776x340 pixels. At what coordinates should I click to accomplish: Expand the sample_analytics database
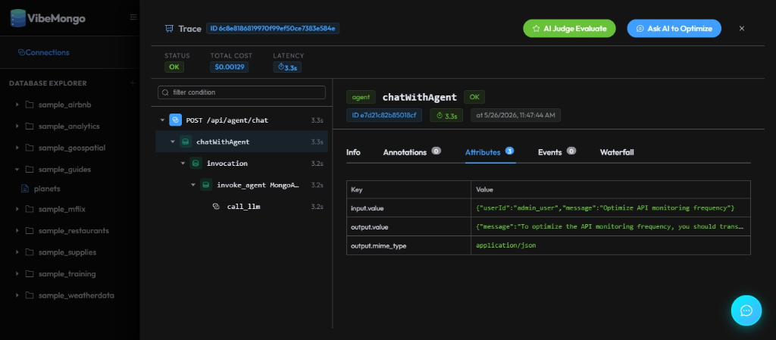pyautogui.click(x=17, y=126)
